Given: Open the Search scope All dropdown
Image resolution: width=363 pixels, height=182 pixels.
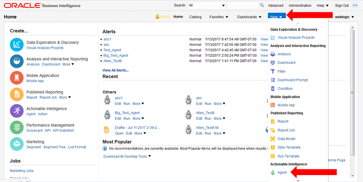Looking at the screenshot, I should (206, 5).
